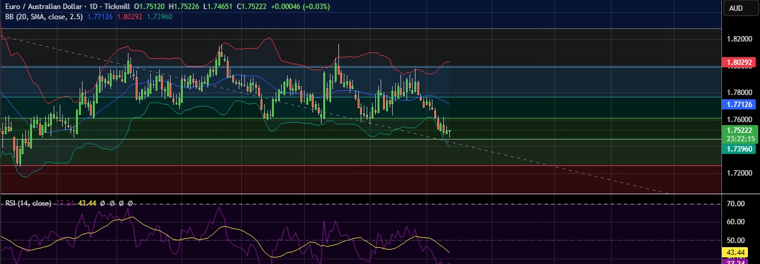The image size is (760, 264).
Task: Click the Tickmill broker name in legend
Action: point(119,6)
